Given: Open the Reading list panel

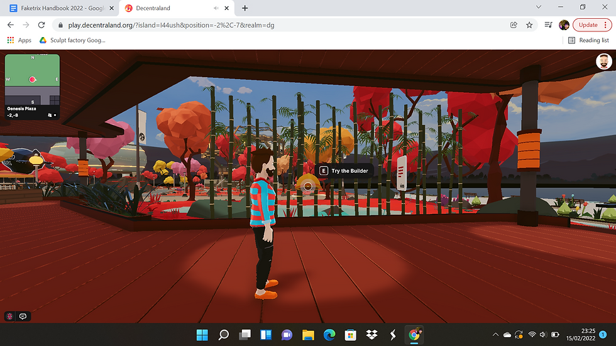Looking at the screenshot, I should 588,40.
